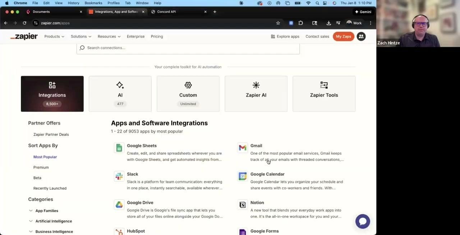The width and height of the screenshot is (460, 235).
Task: Open the Gmail title link
Action: click(256, 146)
